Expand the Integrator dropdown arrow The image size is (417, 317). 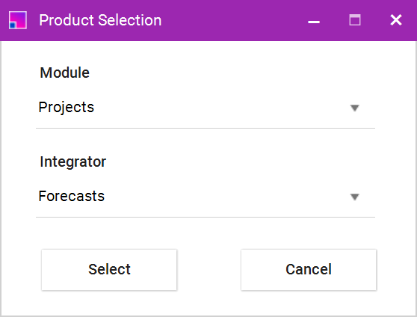click(355, 197)
